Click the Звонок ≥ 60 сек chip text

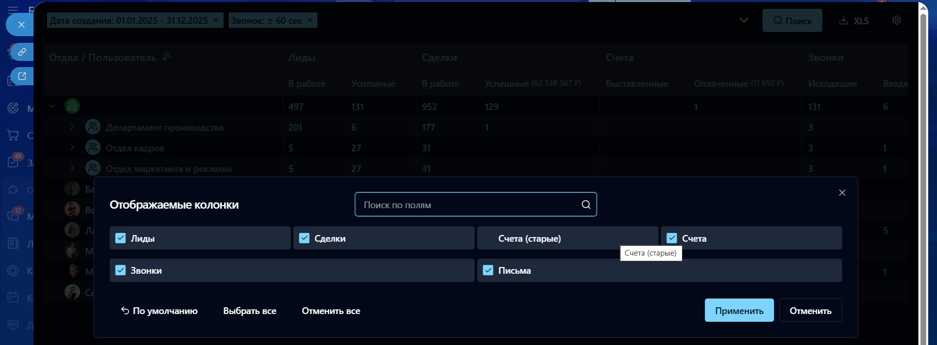(x=267, y=21)
